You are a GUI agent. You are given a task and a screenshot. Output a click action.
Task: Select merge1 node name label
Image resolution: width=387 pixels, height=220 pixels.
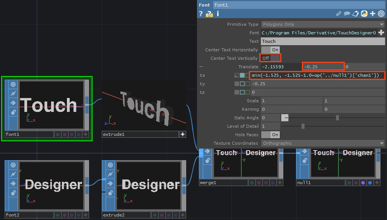pos(223,183)
